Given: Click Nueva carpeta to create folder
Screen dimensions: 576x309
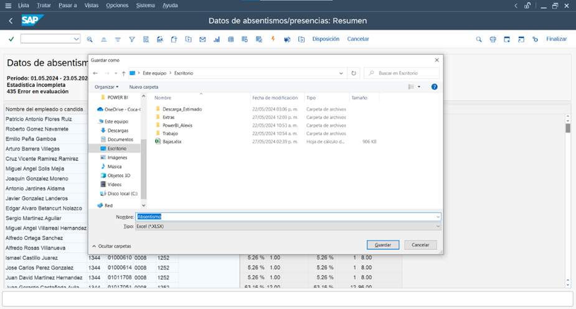Looking at the screenshot, I should (x=143, y=87).
